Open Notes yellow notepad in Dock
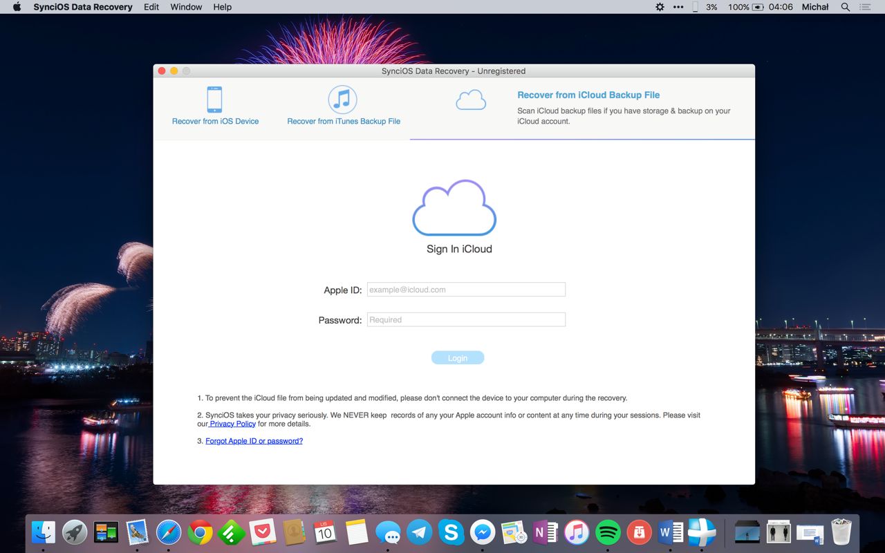885x553 pixels. [x=357, y=532]
